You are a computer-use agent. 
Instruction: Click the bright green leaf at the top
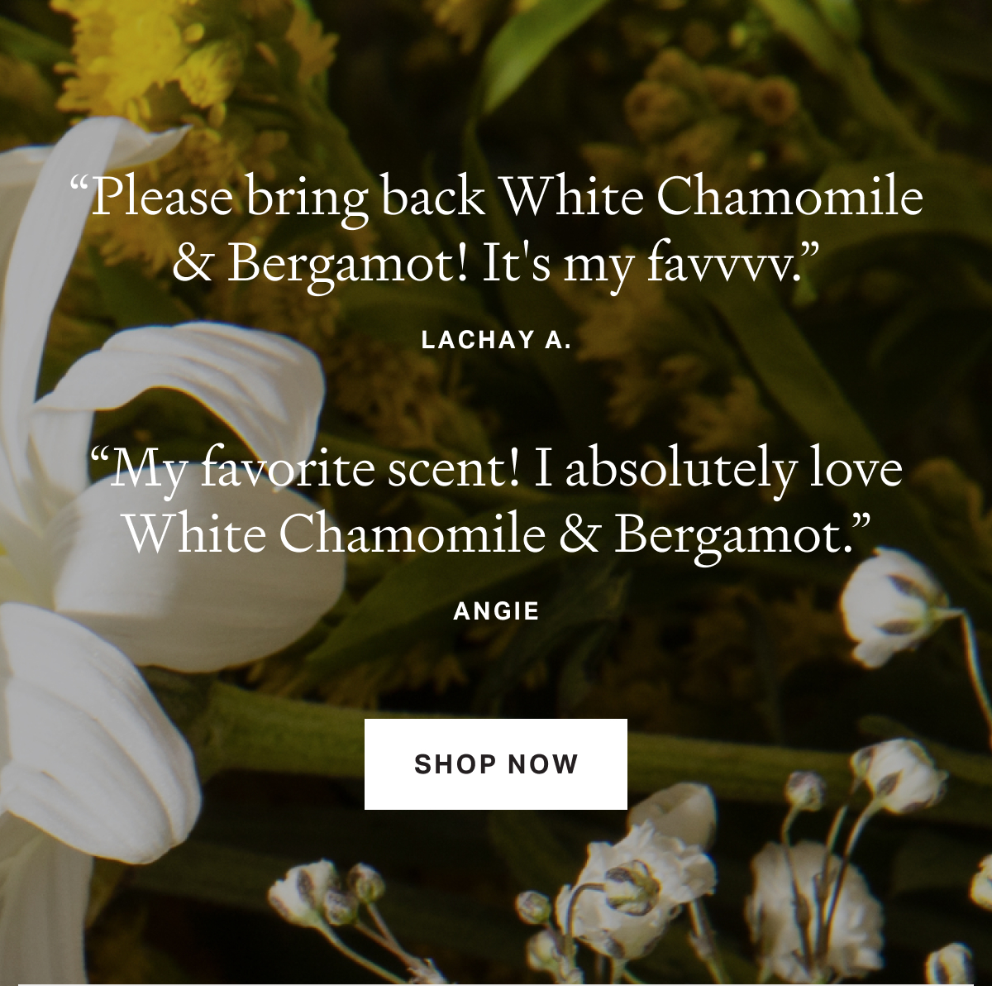click(x=529, y=50)
